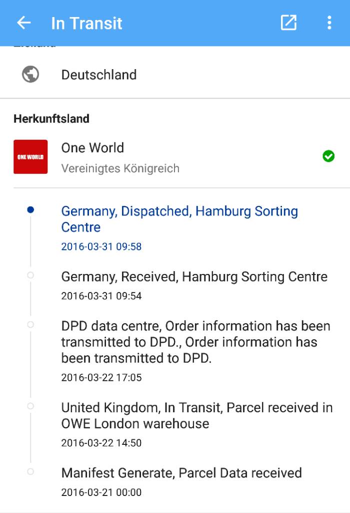Tap the "In Transit" title text
Viewport: 350px width, 513px height.
[x=86, y=23]
